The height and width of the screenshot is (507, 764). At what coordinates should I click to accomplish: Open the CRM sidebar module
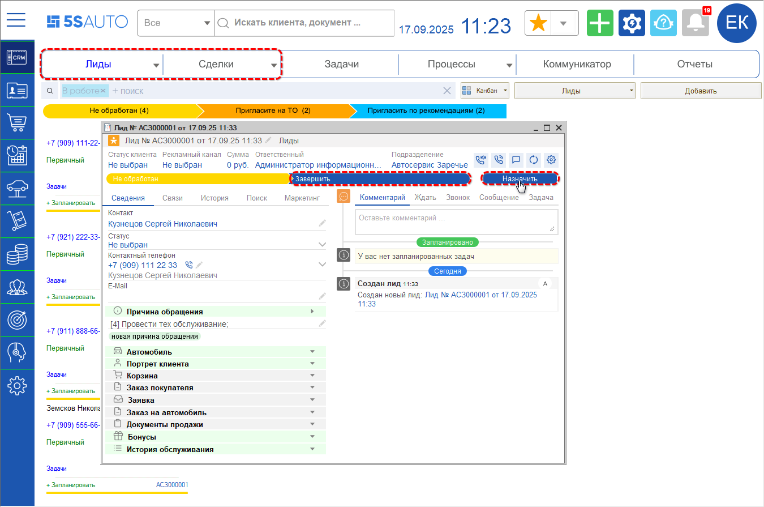pyautogui.click(x=17, y=57)
